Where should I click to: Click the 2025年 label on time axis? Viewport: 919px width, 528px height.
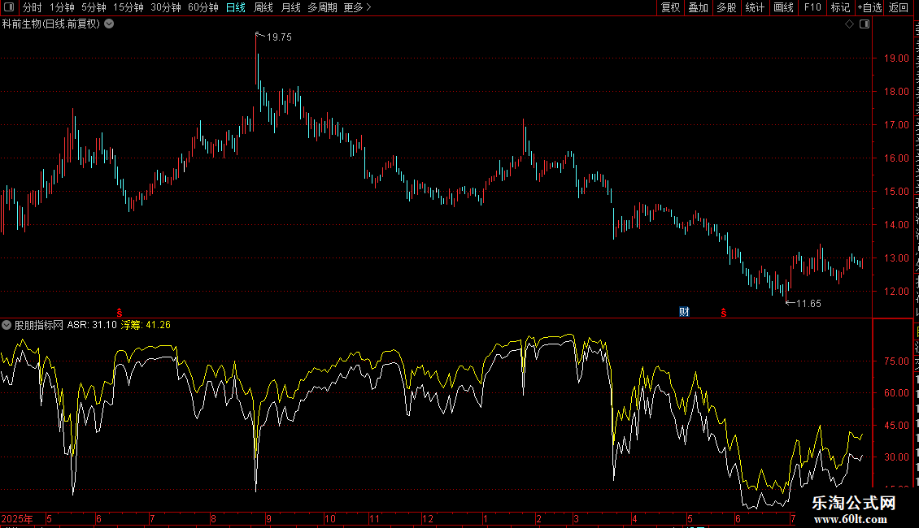(x=17, y=518)
